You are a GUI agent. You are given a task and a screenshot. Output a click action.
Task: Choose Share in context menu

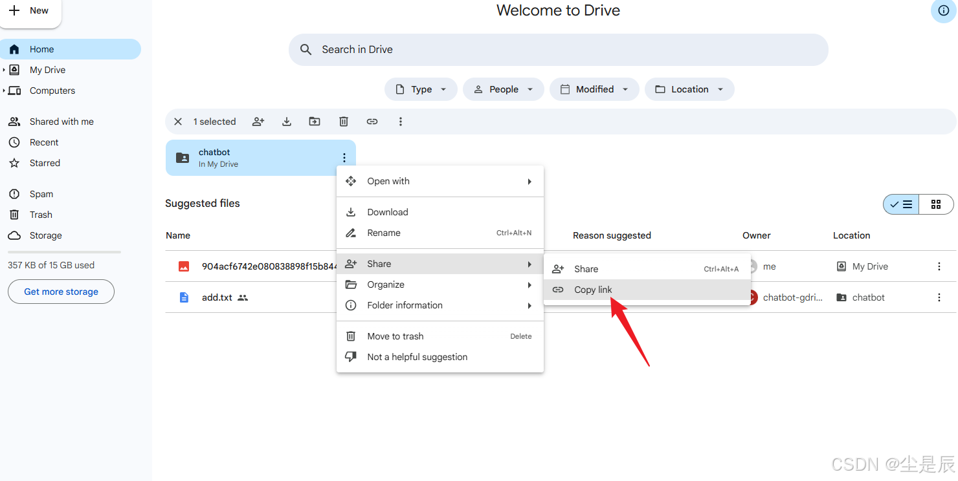point(440,264)
